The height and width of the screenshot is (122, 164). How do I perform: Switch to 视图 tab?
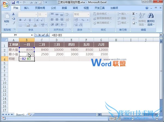point(86,8)
